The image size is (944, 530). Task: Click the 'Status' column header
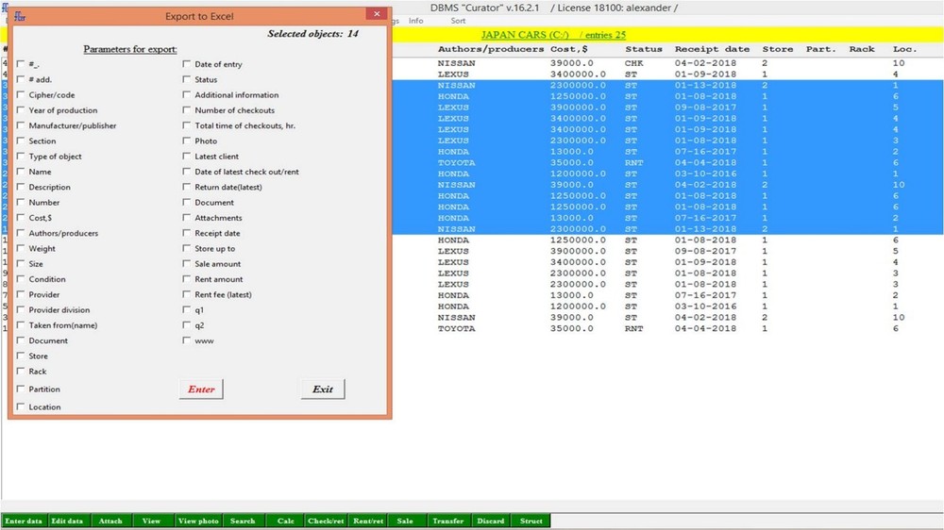coord(644,49)
